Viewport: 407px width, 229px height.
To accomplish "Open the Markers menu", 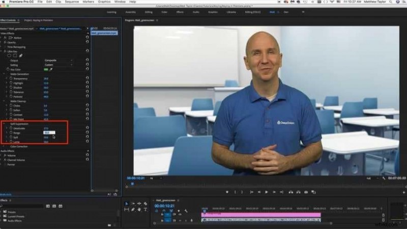I will click(88, 2).
